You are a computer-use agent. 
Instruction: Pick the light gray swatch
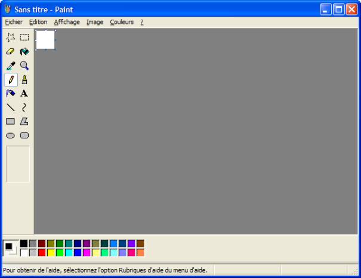pyautogui.click(x=33, y=253)
